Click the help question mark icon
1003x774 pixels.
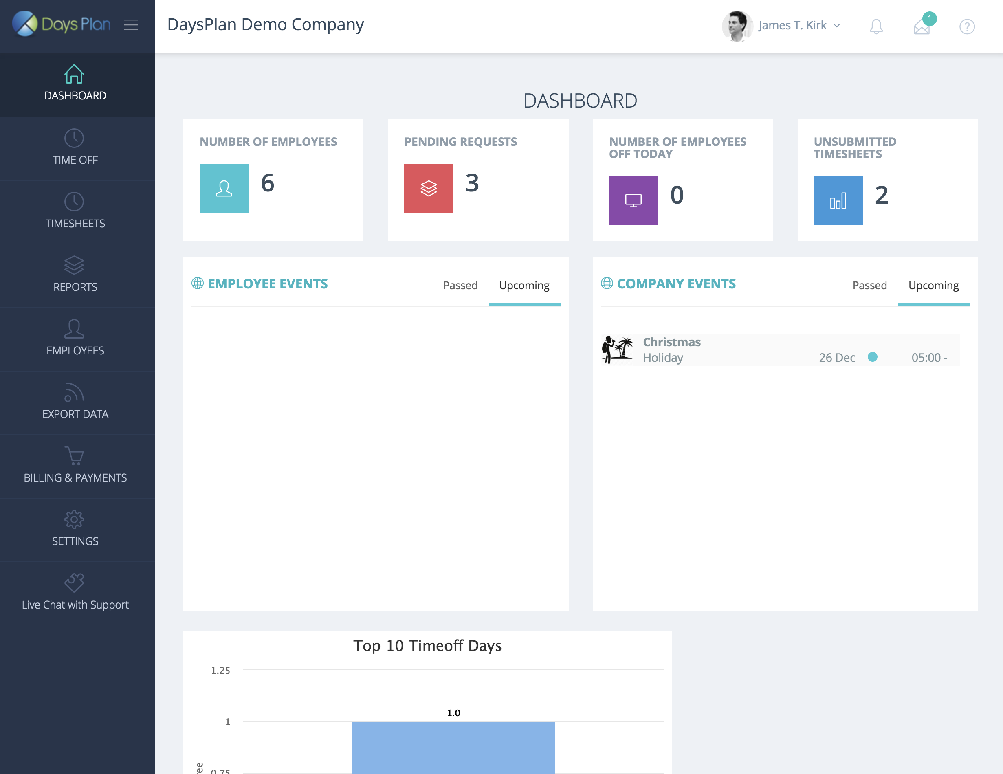pos(967,26)
